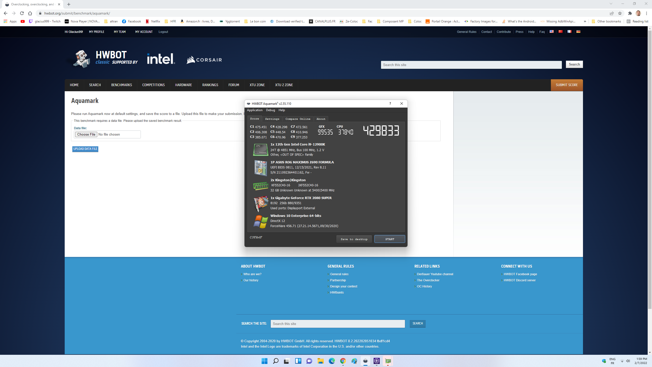Click the share page icon in address bar

click(612, 13)
